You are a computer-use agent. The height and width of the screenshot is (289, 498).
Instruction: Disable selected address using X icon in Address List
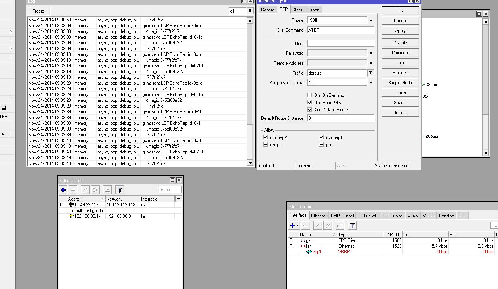click(x=95, y=190)
